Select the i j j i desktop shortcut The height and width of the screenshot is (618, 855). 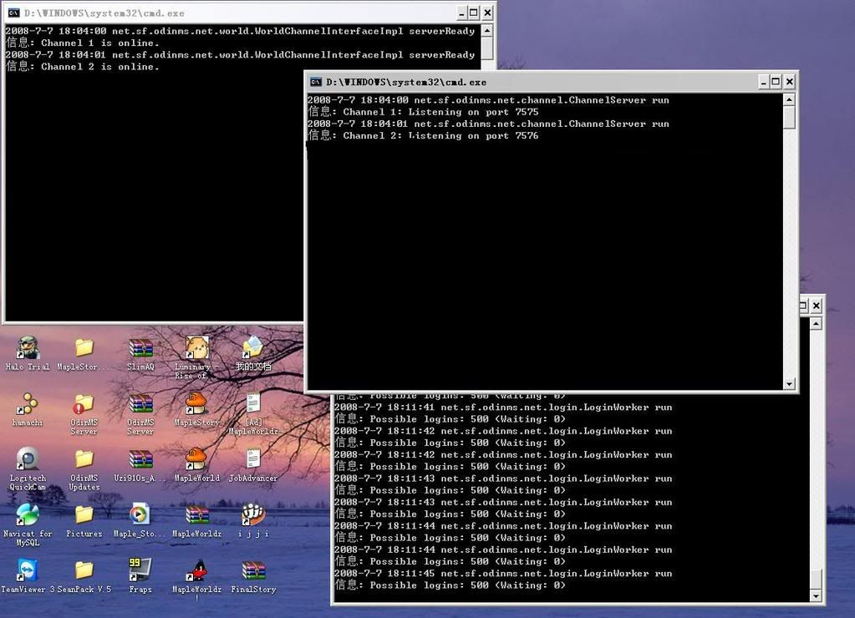coord(252,514)
